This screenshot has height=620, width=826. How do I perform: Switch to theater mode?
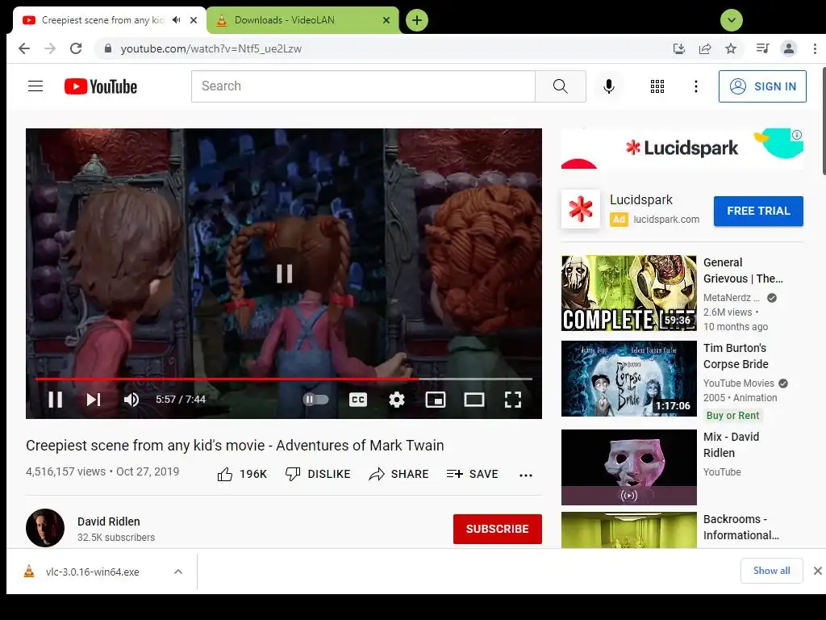(474, 399)
